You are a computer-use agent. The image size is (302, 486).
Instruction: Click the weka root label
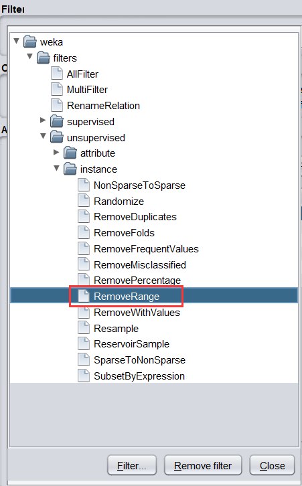tap(52, 42)
